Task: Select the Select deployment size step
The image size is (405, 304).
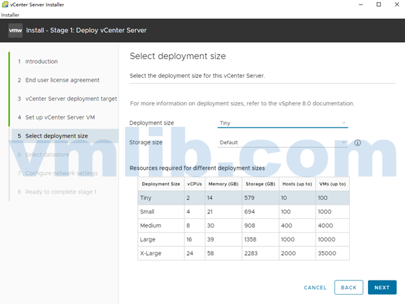Action: coord(65,136)
